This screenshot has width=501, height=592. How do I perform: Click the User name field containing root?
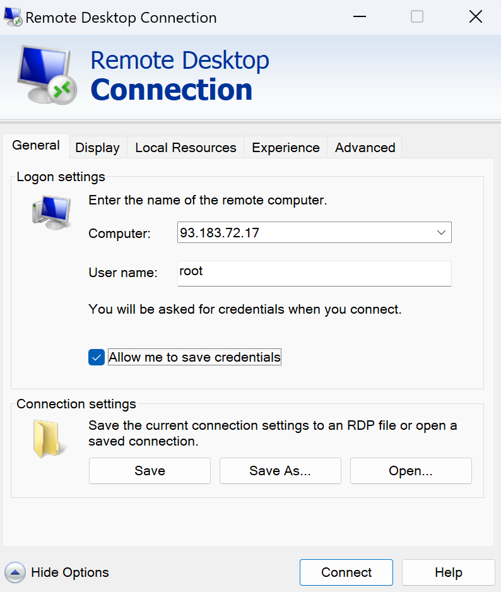click(x=314, y=273)
